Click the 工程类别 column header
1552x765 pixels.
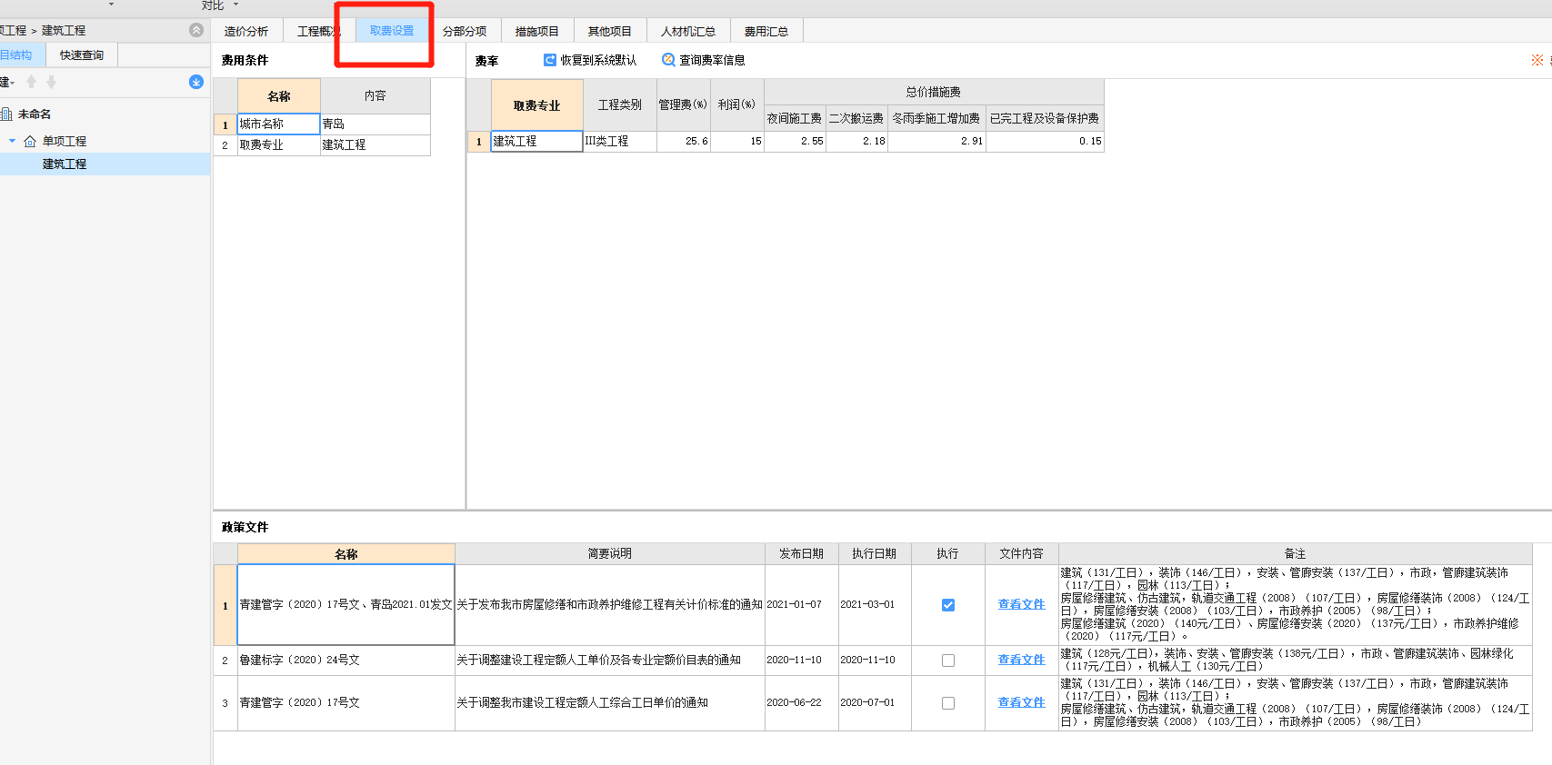tap(619, 105)
